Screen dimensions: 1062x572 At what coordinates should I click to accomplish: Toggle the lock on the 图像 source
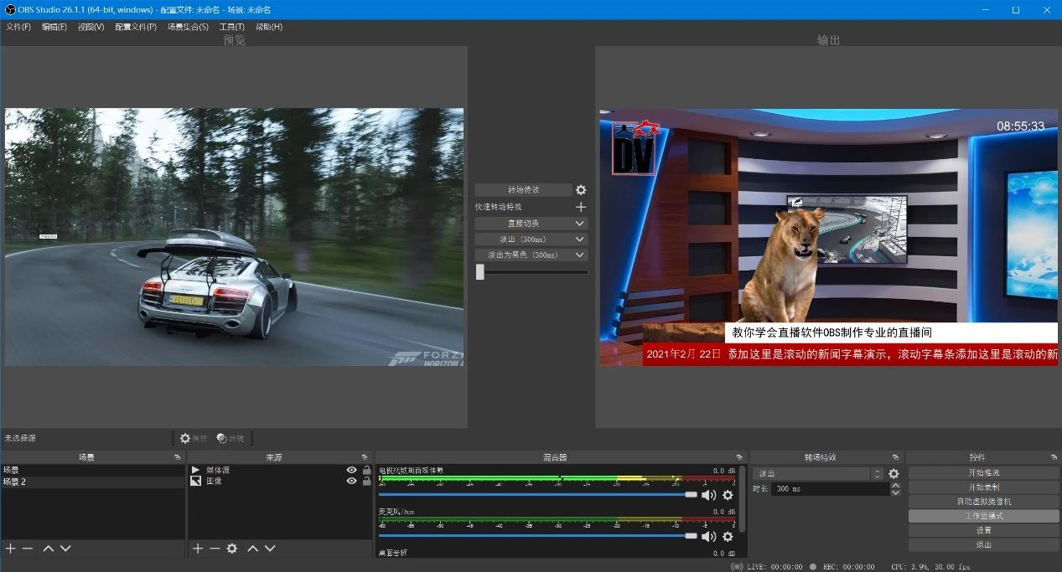tap(366, 481)
